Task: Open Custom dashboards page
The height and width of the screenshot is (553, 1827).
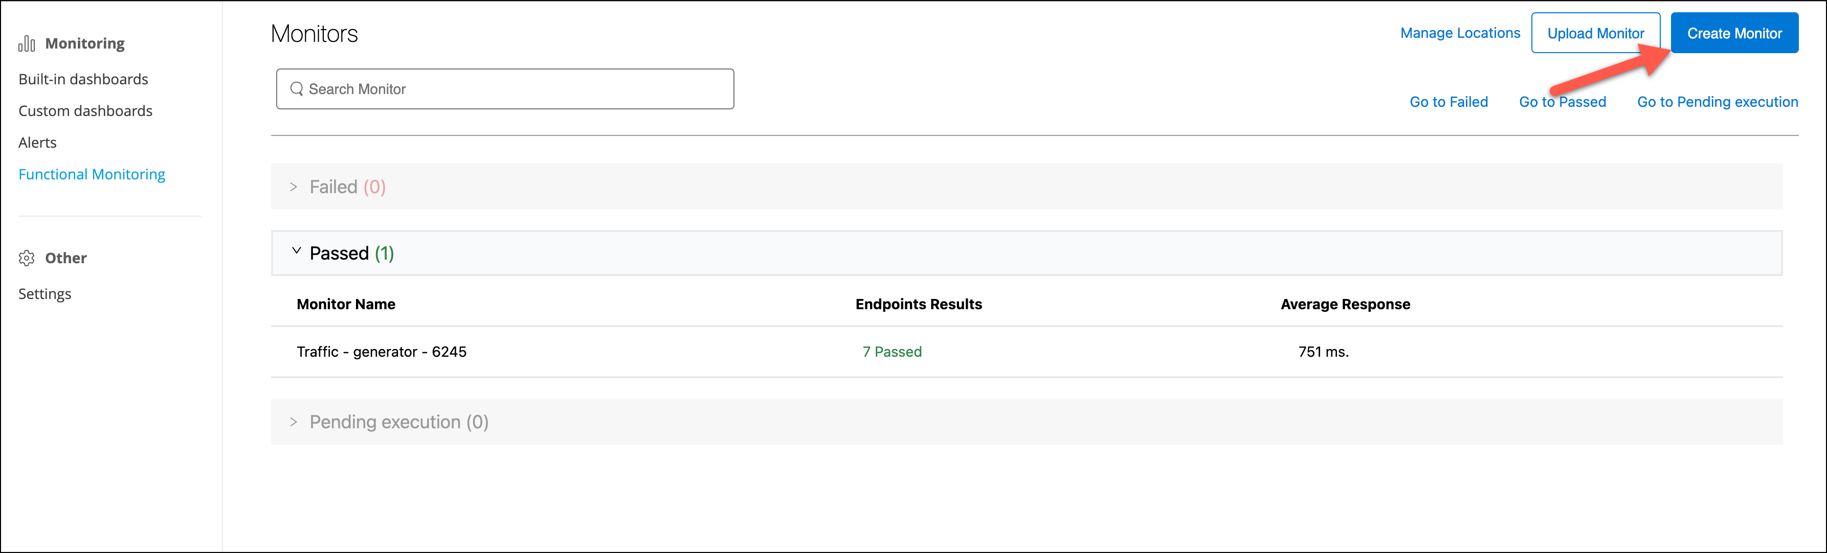Action: (x=85, y=111)
